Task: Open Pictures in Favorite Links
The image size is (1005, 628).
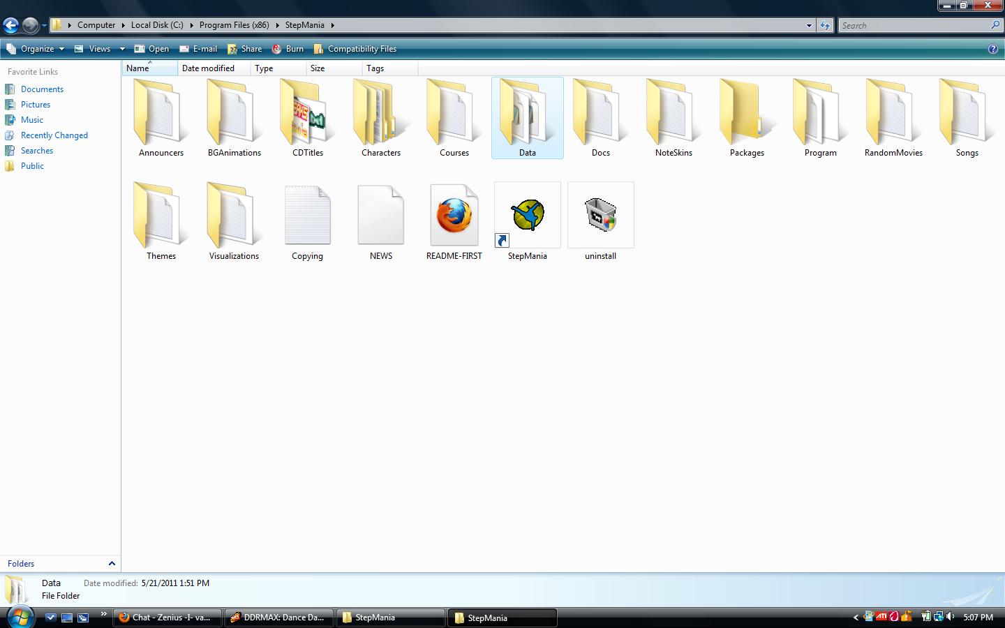Action: [36, 105]
